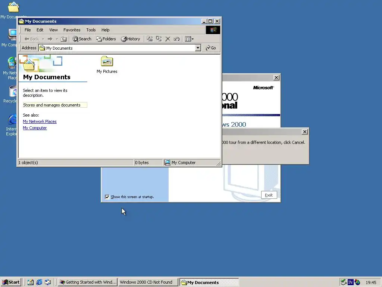Click the Undo toolbar icon
Screen dimensions: 382x287
tap(176, 39)
